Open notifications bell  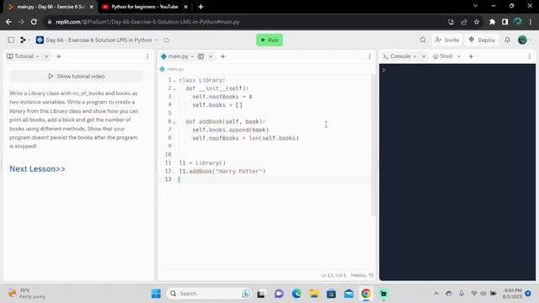(x=507, y=40)
